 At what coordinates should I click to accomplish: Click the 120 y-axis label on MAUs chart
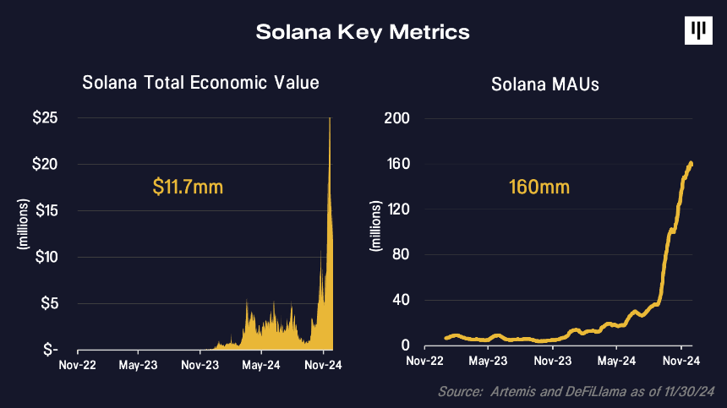398,209
